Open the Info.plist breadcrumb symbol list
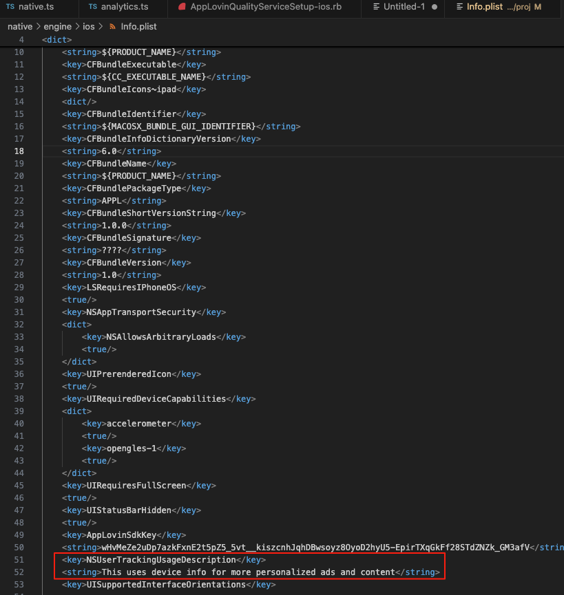 [x=140, y=27]
